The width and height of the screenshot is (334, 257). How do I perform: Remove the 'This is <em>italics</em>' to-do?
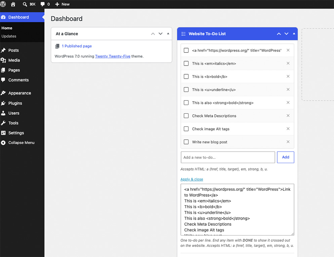(x=288, y=63)
